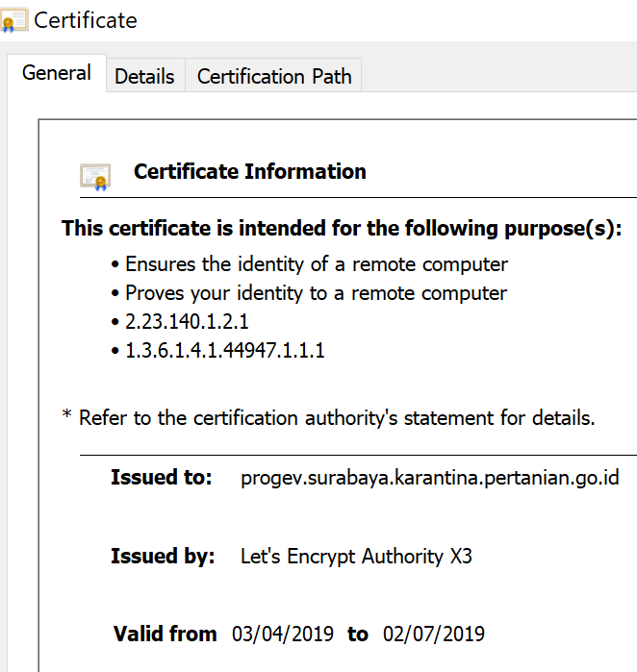Viewport: 637px width, 672px height.
Task: Click the Certificate Information heading
Action: 249,172
